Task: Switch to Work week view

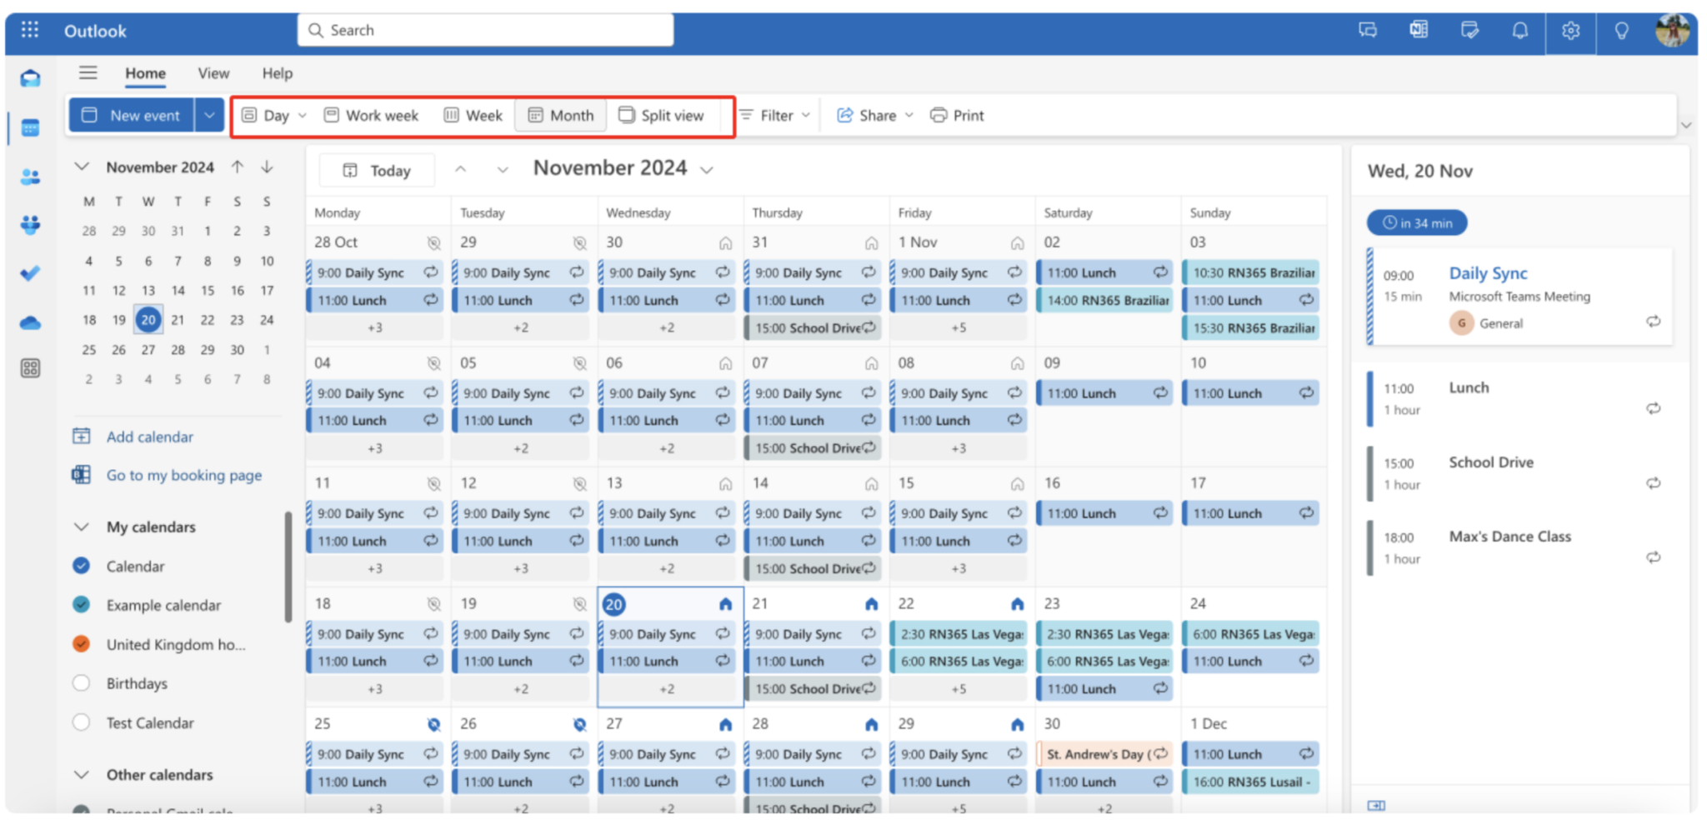Action: pos(372,115)
